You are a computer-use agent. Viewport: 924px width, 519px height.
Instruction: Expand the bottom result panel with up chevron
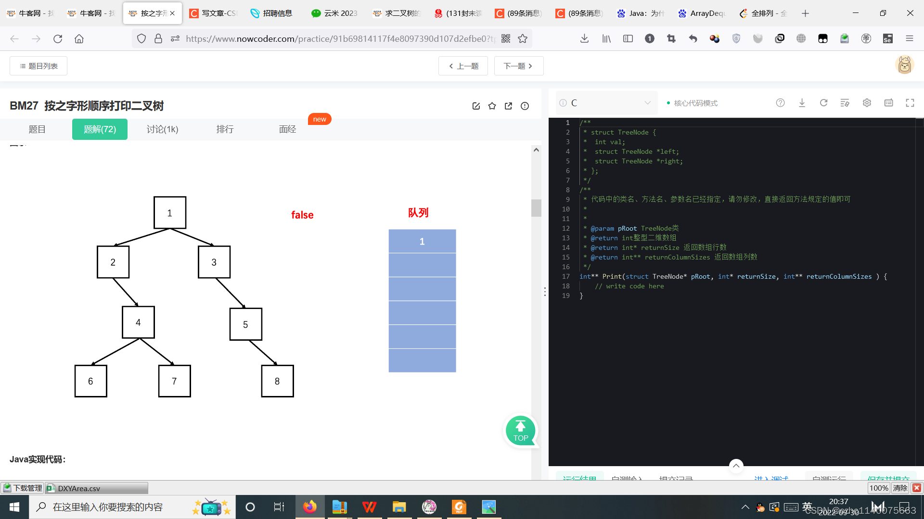736,466
